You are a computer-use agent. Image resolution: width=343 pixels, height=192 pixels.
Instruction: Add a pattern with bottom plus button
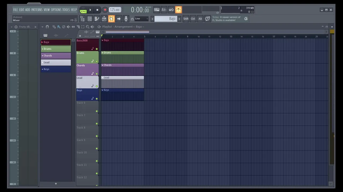56,183
